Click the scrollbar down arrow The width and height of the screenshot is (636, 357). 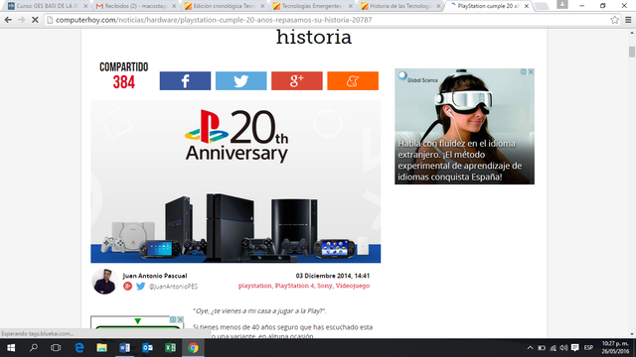pyautogui.click(x=632, y=334)
